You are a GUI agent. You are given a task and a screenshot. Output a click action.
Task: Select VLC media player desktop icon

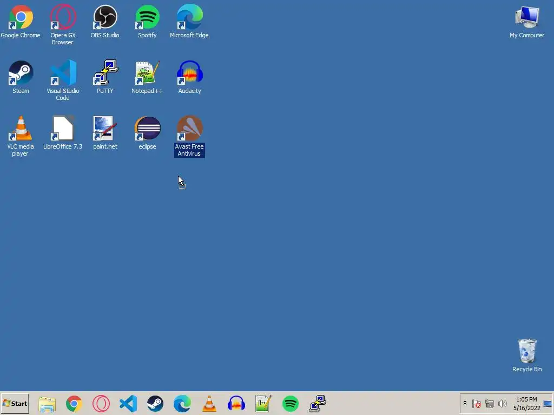pos(21,136)
